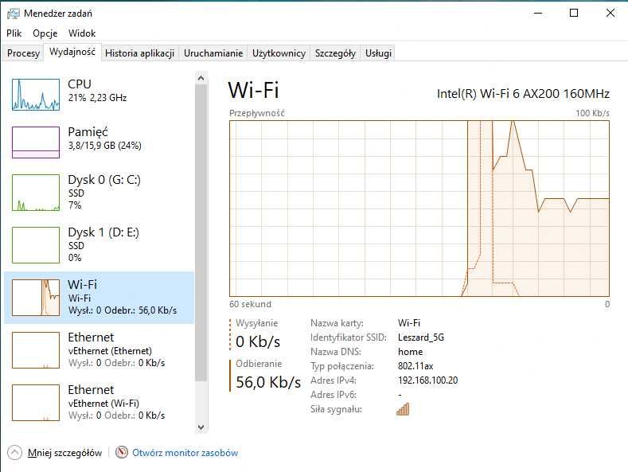The image size is (628, 472).
Task: Click the Nazwa karty value Wi-Fi
Action: coord(409,323)
